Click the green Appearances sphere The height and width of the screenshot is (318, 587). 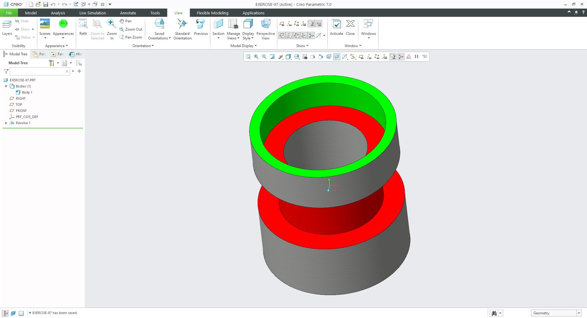tap(63, 24)
